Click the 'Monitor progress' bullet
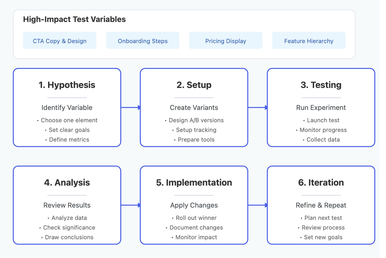The image size is (386, 258). [321, 130]
